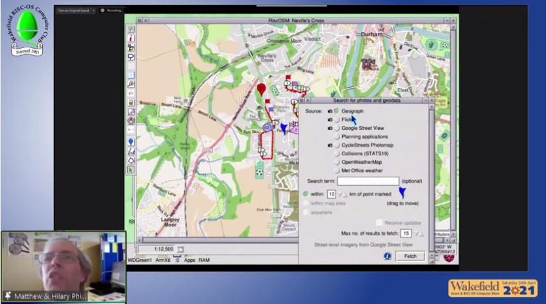
Task: Click the Durham label on the map
Action: click(371, 34)
